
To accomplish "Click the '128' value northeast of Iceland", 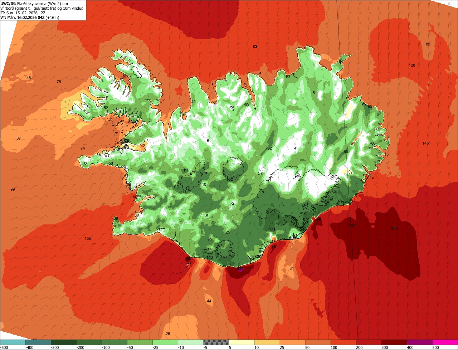I will [x=412, y=65].
